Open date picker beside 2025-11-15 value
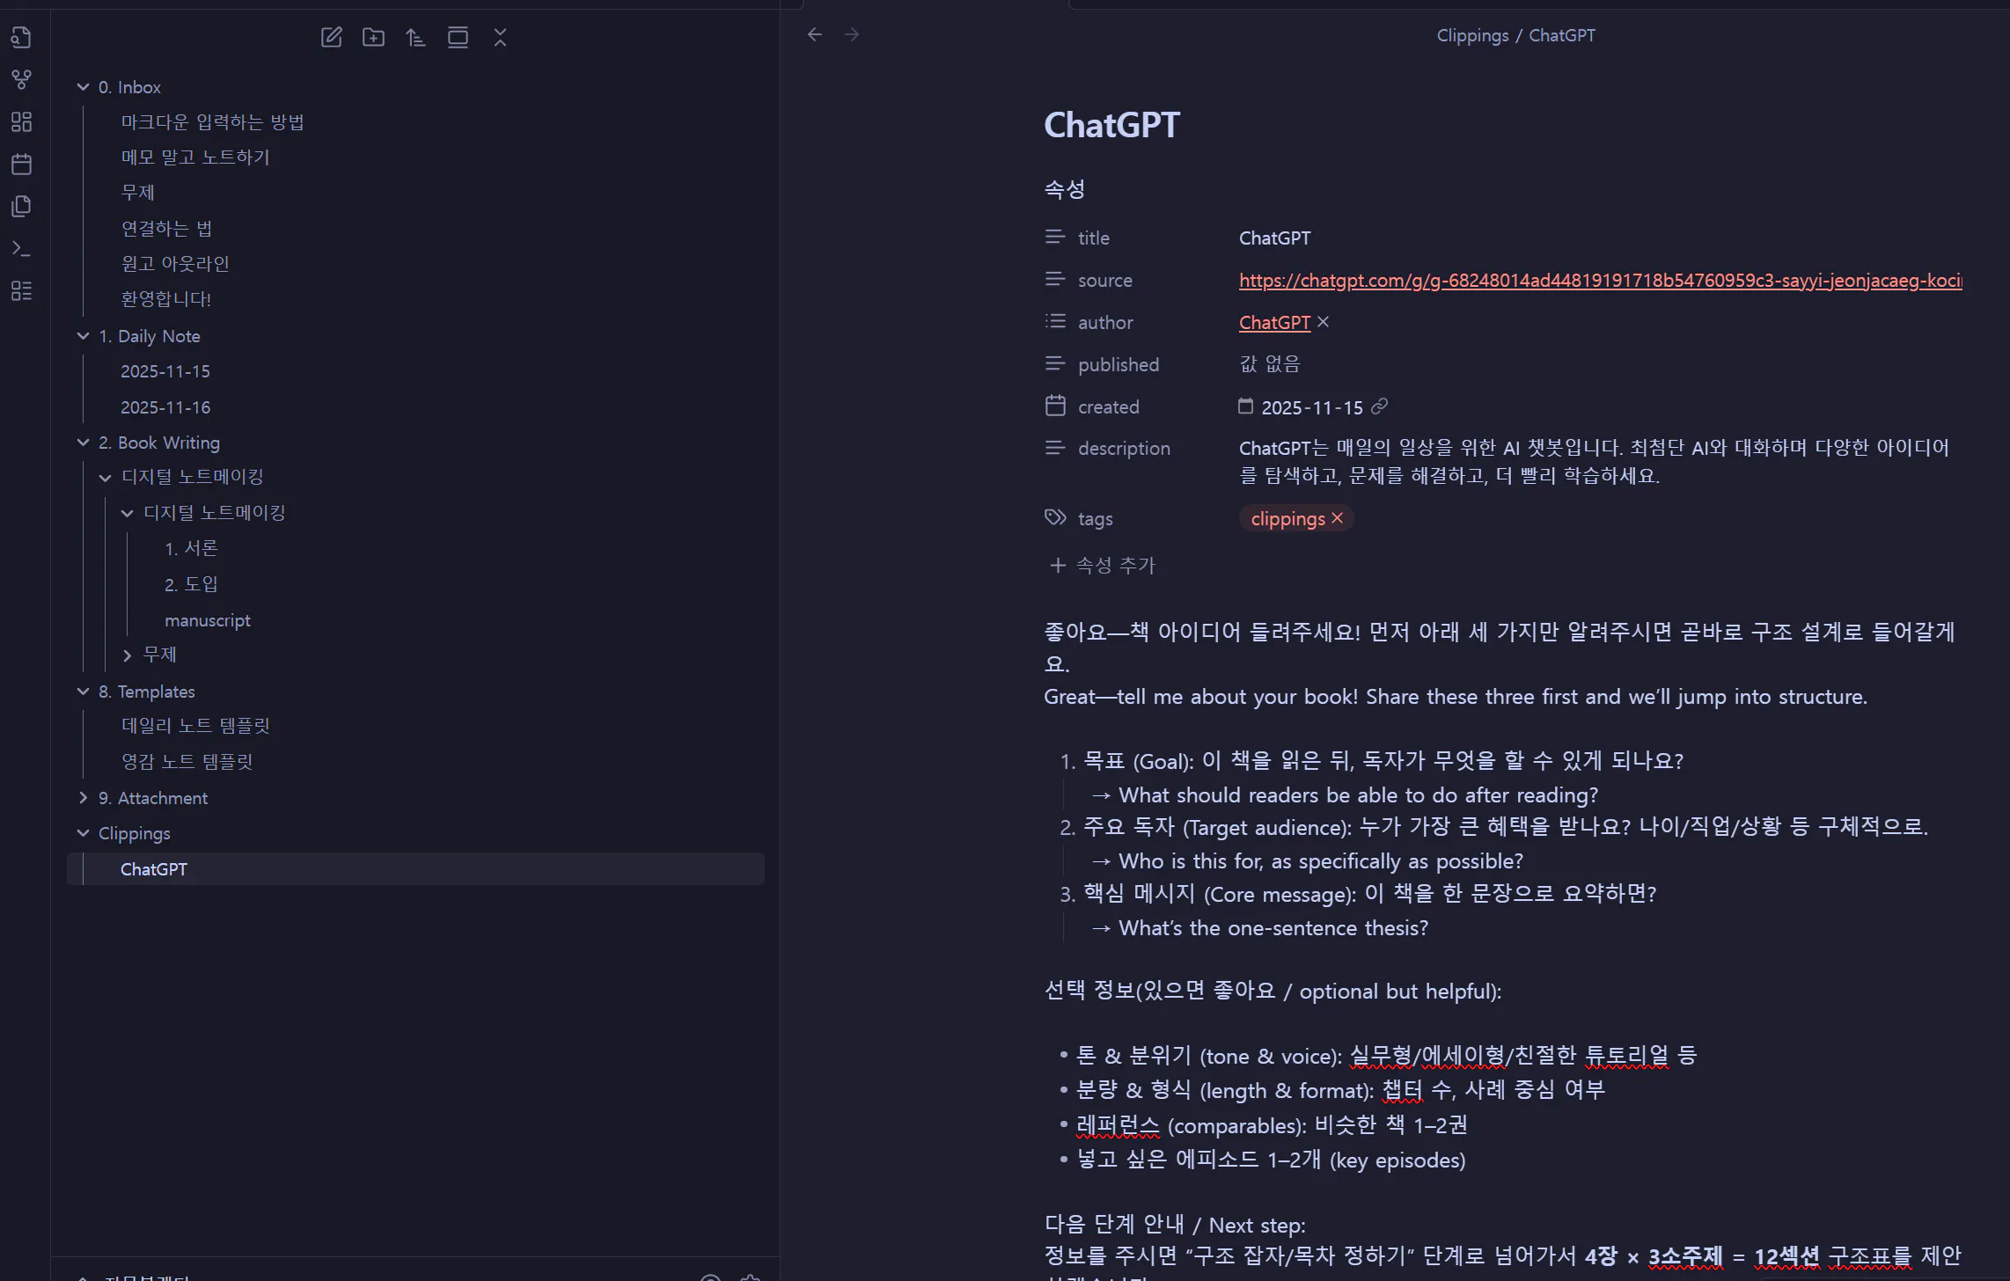2010x1281 pixels. click(x=1245, y=406)
